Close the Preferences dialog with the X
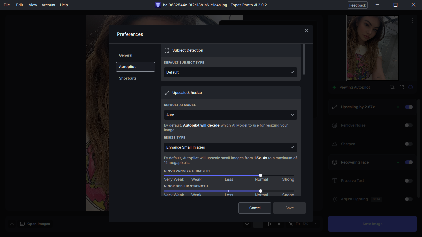 (x=307, y=31)
